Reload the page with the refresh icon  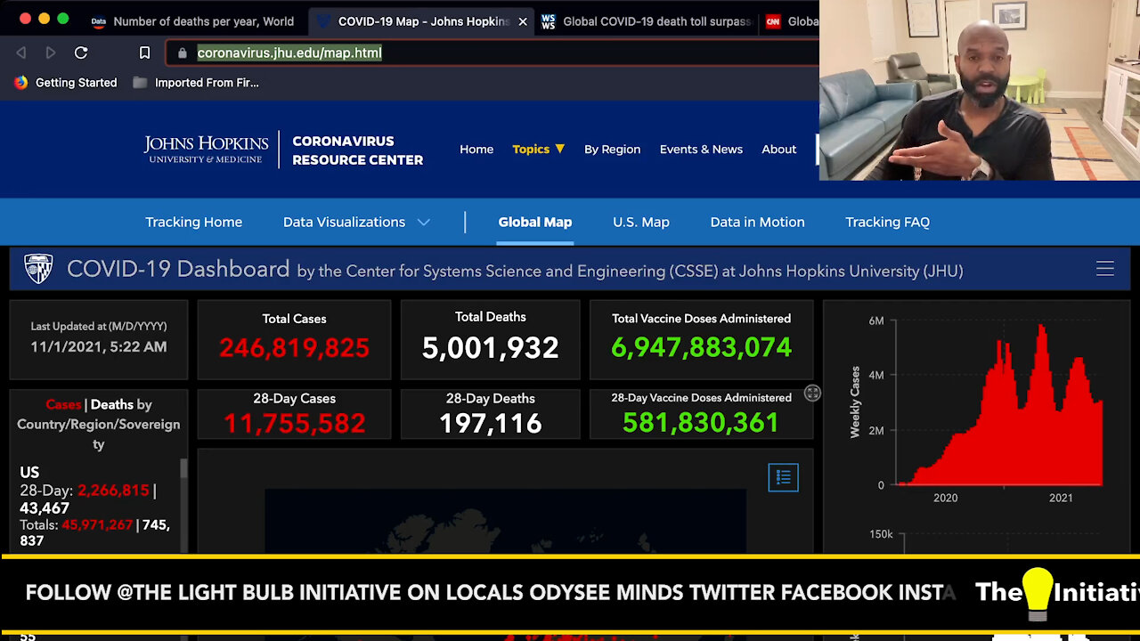pyautogui.click(x=81, y=53)
